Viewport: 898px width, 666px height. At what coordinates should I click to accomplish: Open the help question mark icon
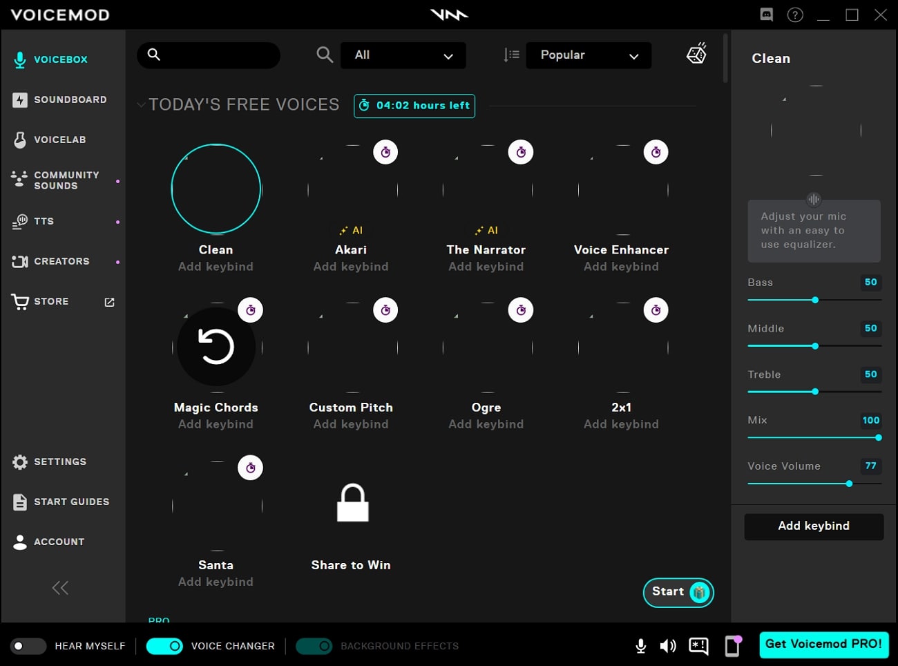pos(795,15)
